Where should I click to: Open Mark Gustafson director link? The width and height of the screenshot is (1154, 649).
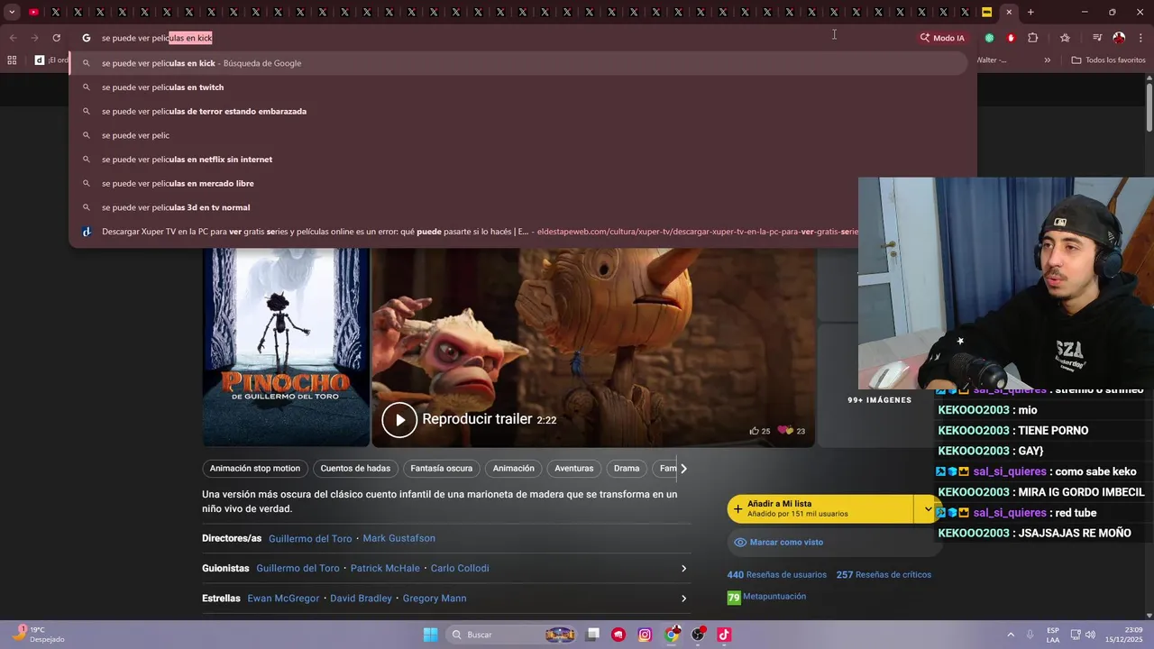pyautogui.click(x=399, y=538)
